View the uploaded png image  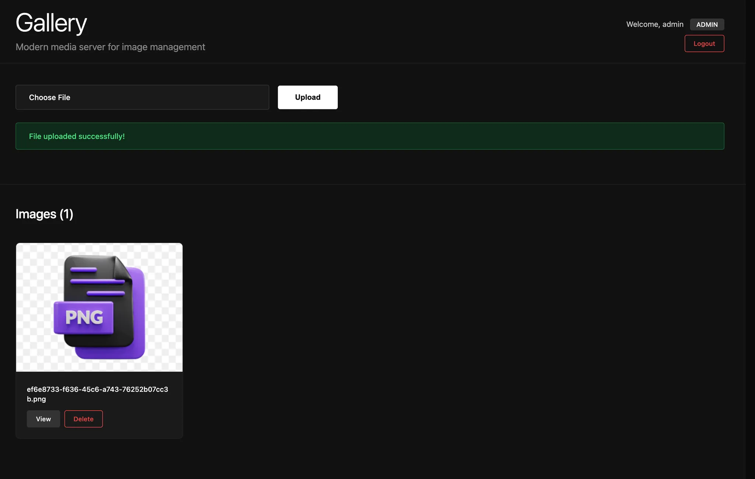coord(43,419)
